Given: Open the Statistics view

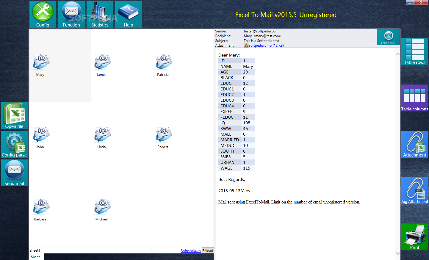Looking at the screenshot, I should (100, 14).
